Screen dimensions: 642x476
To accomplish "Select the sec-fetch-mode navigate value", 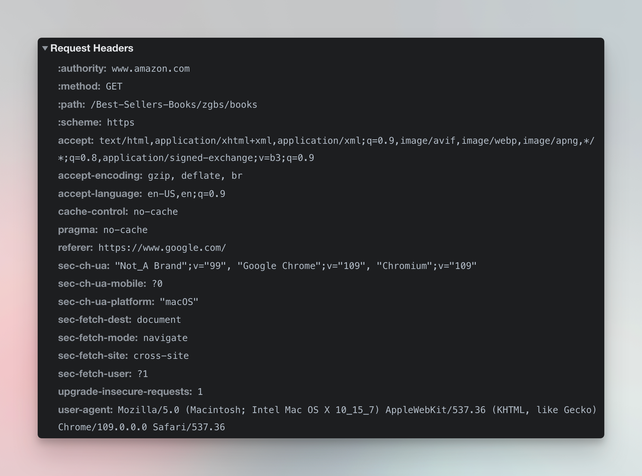I will (x=166, y=338).
